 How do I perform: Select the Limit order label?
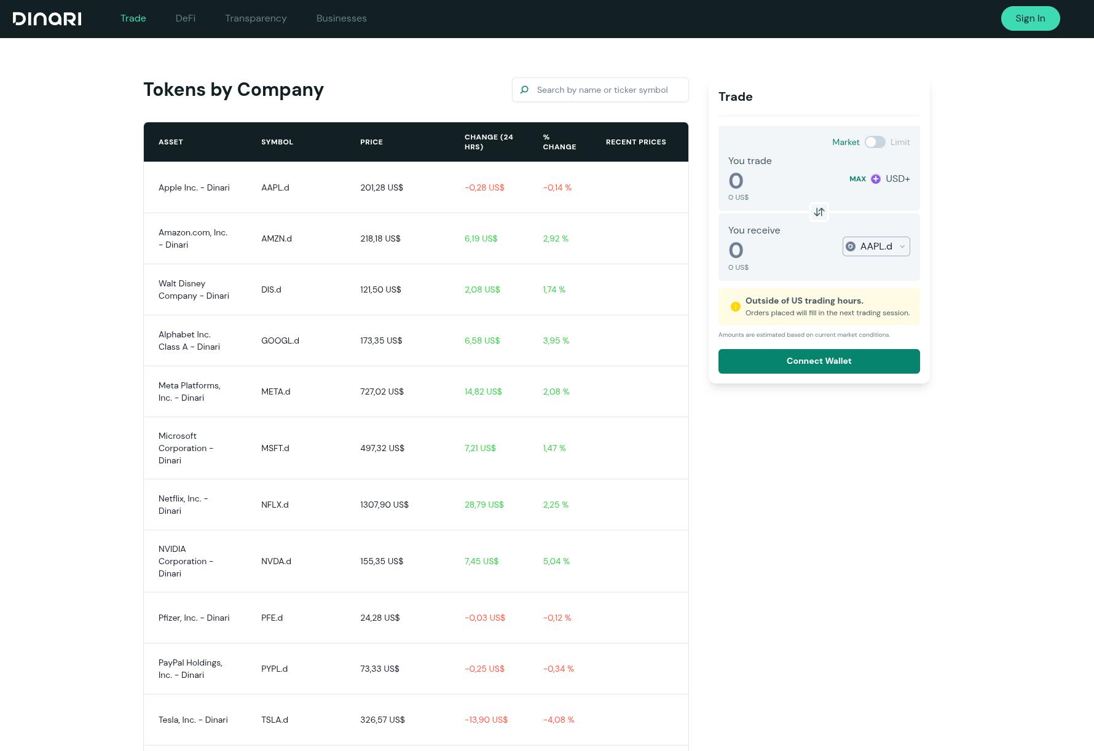tap(900, 142)
